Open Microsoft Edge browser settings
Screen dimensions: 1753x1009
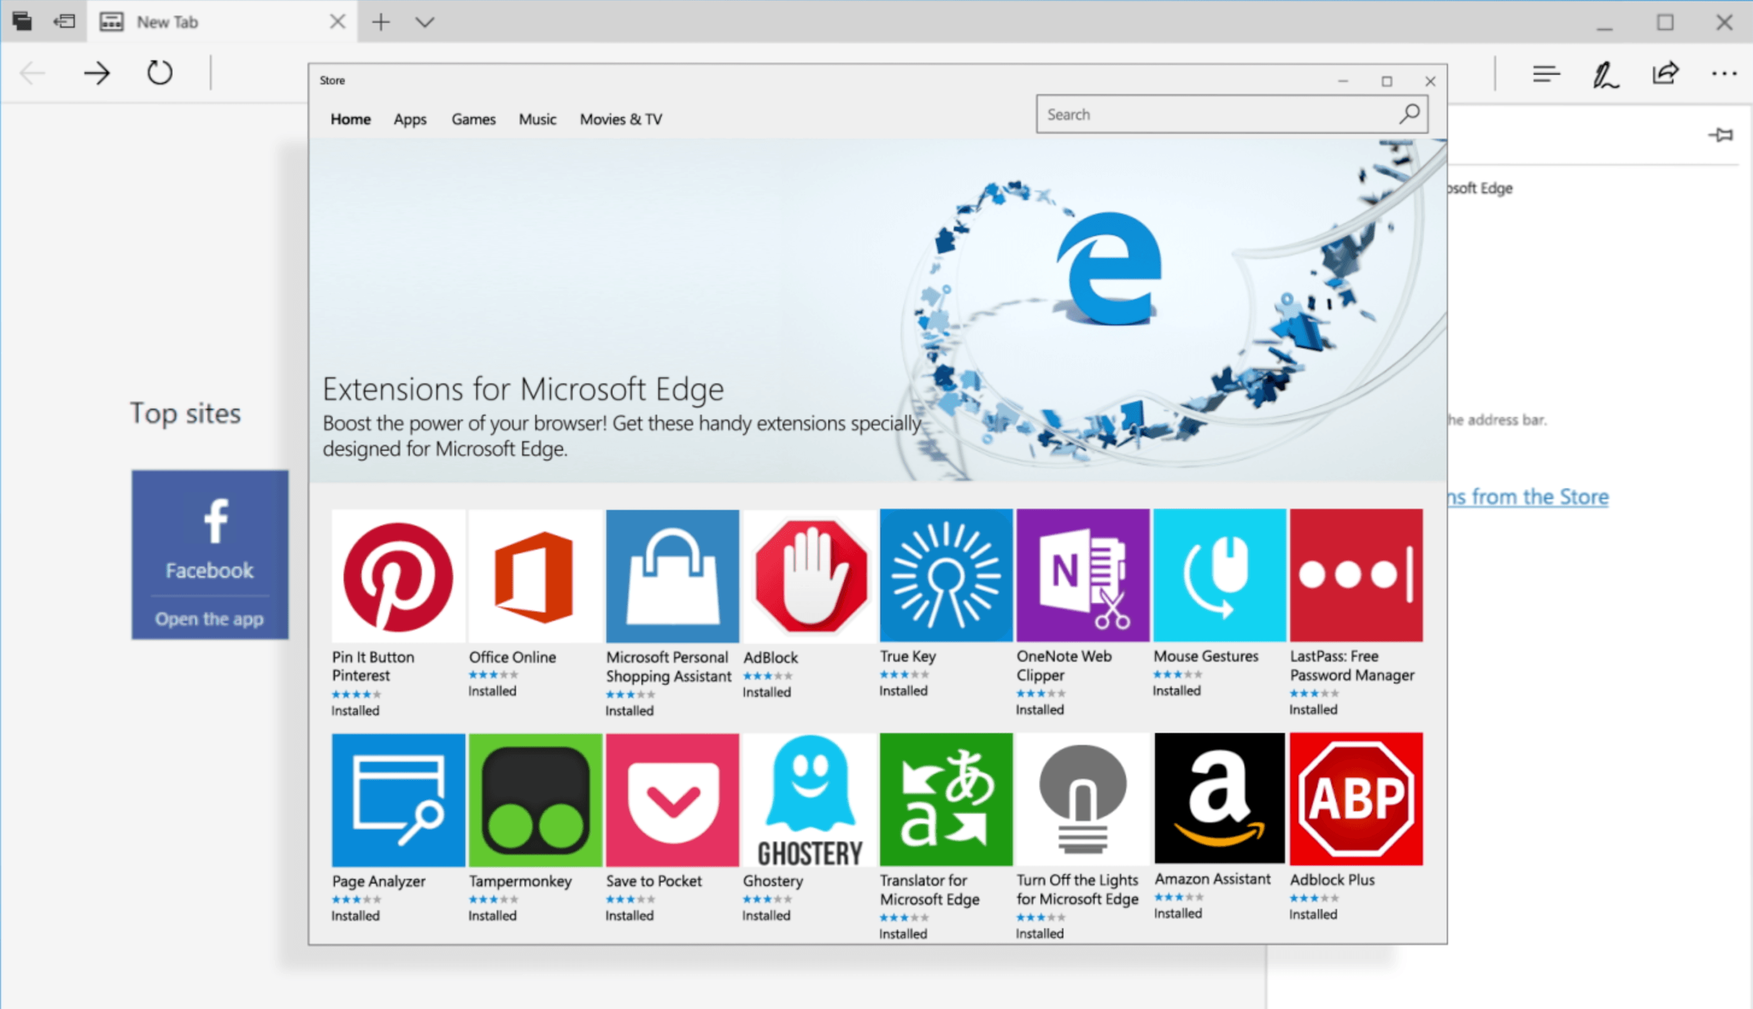[1724, 72]
